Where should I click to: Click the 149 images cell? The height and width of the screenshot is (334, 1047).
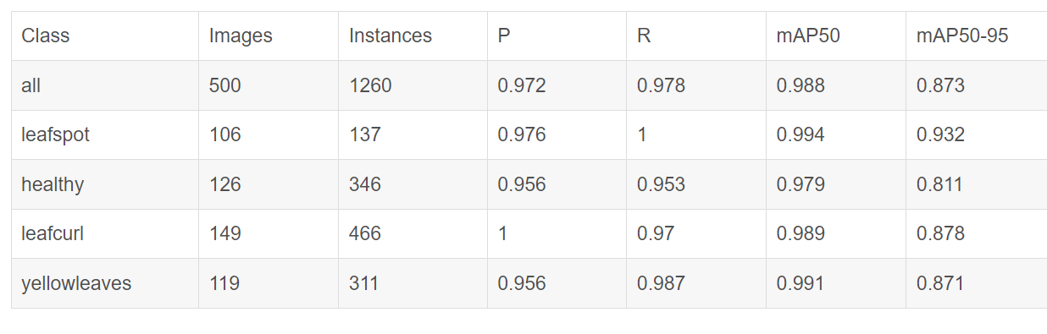[269, 233]
